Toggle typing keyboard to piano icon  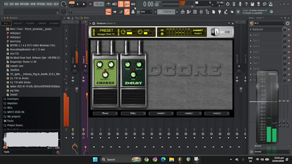tap(108, 12)
